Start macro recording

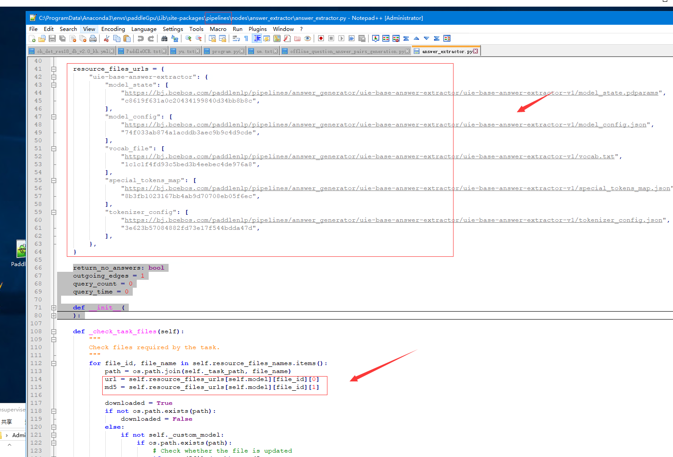[x=321, y=38]
